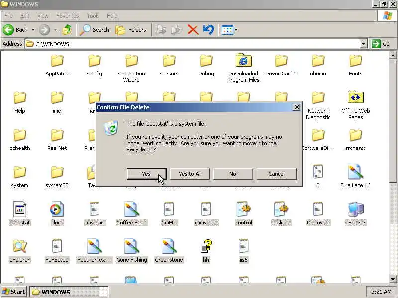Image resolution: width=398 pixels, height=298 pixels.
Task: Close the Confirm File Delete dialog
Action: tap(296, 107)
